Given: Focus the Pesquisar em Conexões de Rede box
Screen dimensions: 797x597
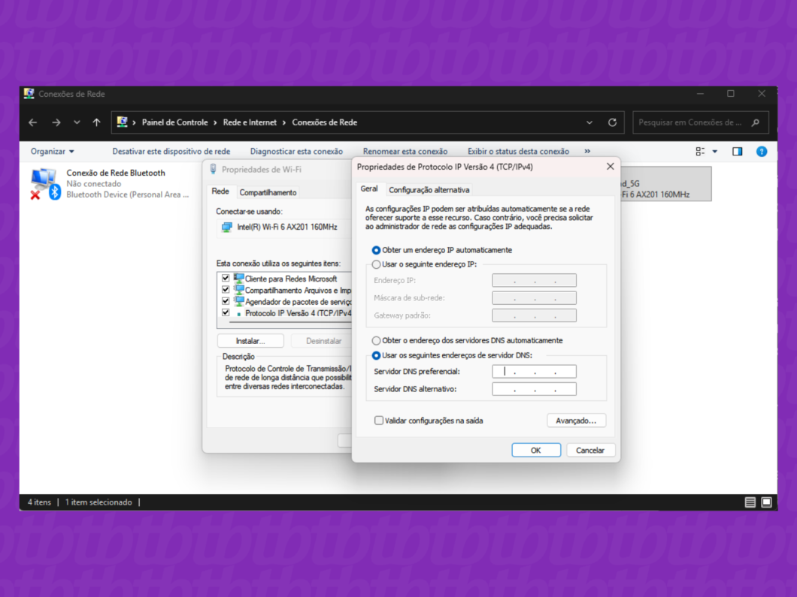Looking at the screenshot, I should [x=701, y=122].
